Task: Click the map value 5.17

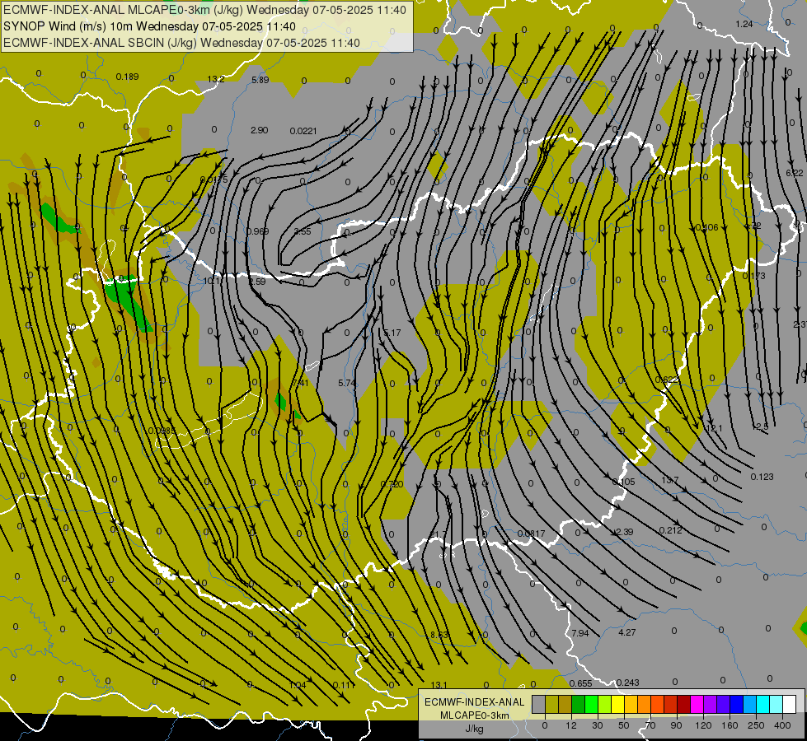Action: pos(392,333)
